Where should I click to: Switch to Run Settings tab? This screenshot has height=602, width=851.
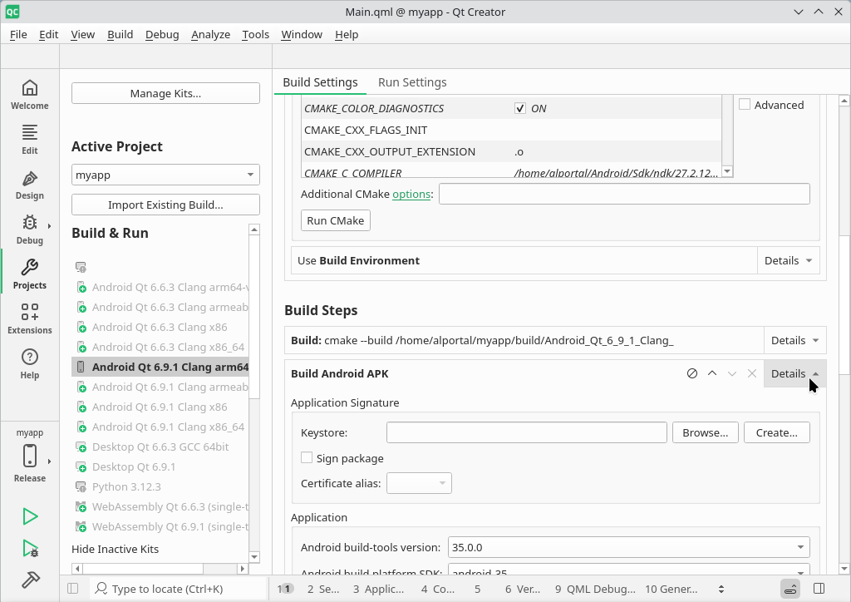click(x=412, y=82)
